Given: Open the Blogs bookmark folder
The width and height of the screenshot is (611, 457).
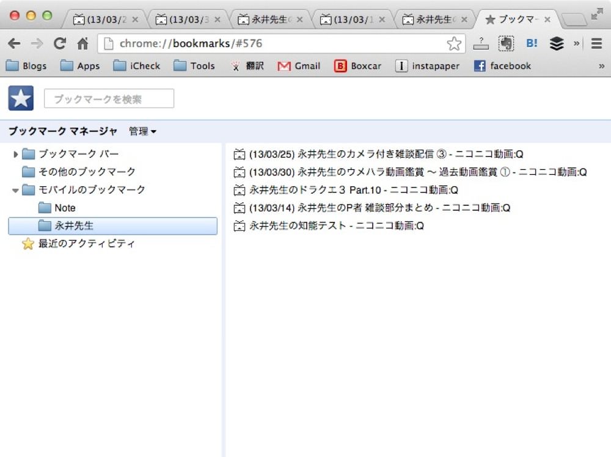Looking at the screenshot, I should (26, 66).
